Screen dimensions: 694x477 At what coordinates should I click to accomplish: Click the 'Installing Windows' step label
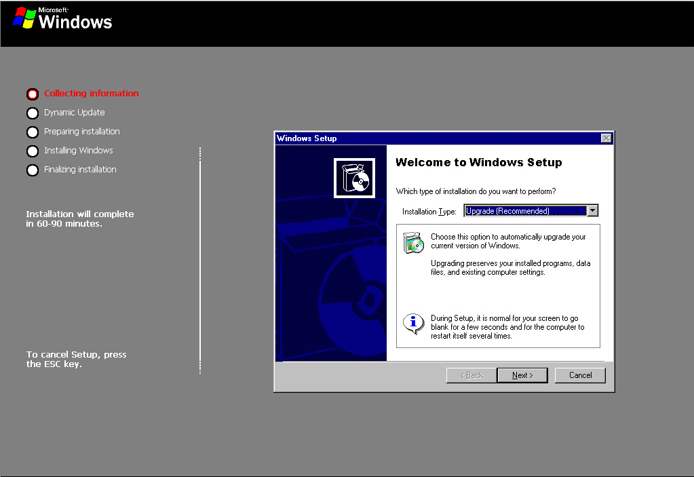pos(78,151)
